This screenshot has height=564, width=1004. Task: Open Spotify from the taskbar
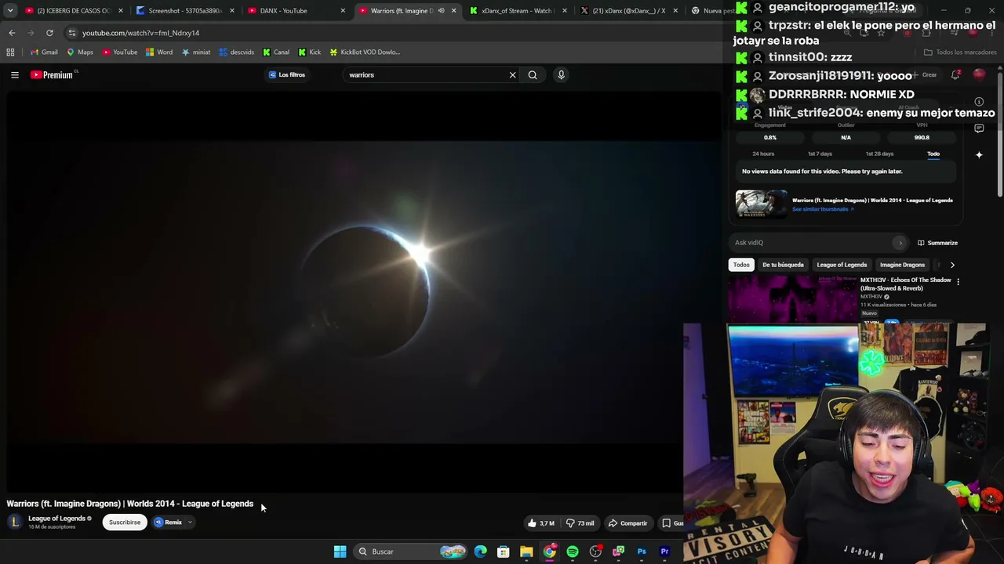coord(573,551)
